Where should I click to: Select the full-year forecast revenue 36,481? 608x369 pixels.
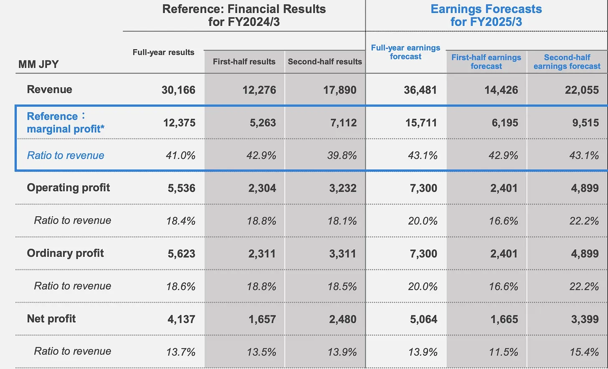click(420, 90)
